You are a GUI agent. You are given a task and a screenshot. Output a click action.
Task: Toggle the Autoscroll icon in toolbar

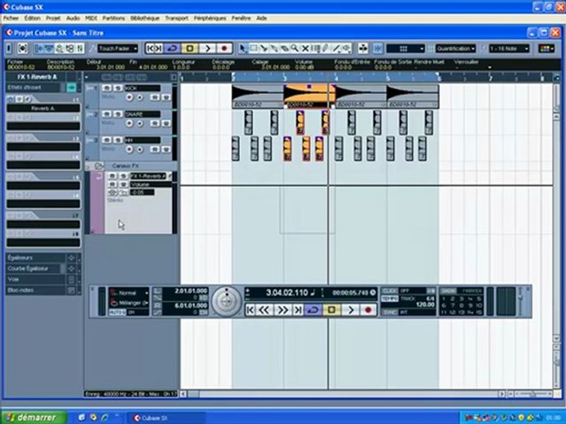coord(363,48)
